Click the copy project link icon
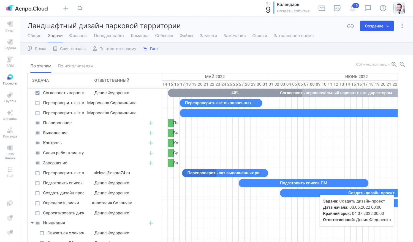Viewport: 413px width, 242px height. tap(350, 26)
